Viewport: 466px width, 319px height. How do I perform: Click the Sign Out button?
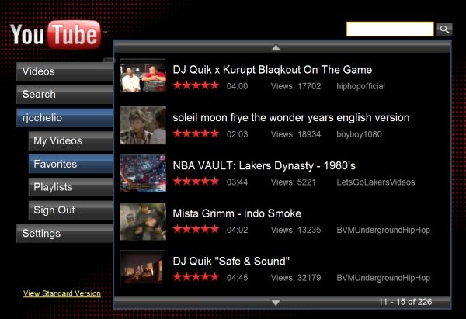click(x=71, y=210)
